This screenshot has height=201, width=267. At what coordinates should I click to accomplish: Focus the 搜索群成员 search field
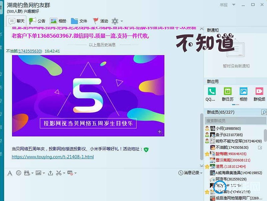pyautogui.click(x=236, y=121)
